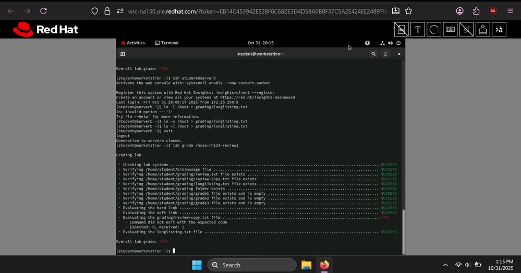Click the Windows taskbar Search box
The width and height of the screenshot is (521, 273).
(252, 265)
